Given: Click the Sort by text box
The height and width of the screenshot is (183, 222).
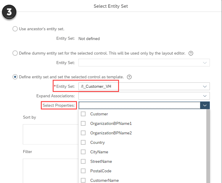Looking at the screenshot, I should pyautogui.click(x=50, y=134).
